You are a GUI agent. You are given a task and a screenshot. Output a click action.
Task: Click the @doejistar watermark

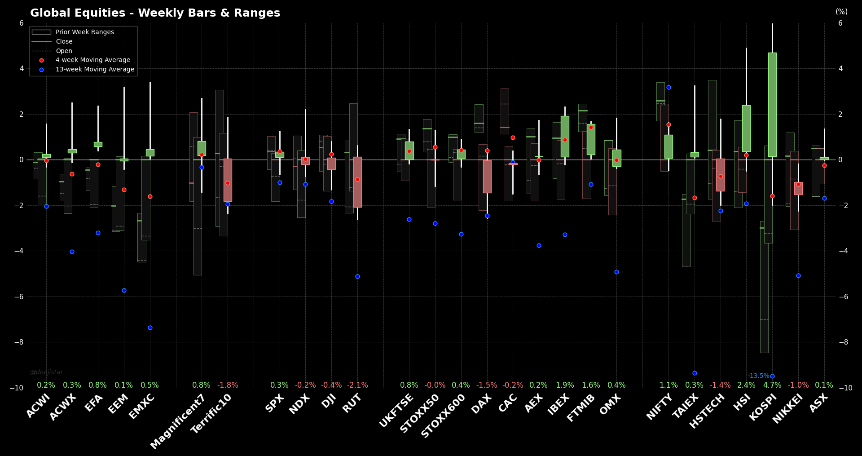point(47,372)
